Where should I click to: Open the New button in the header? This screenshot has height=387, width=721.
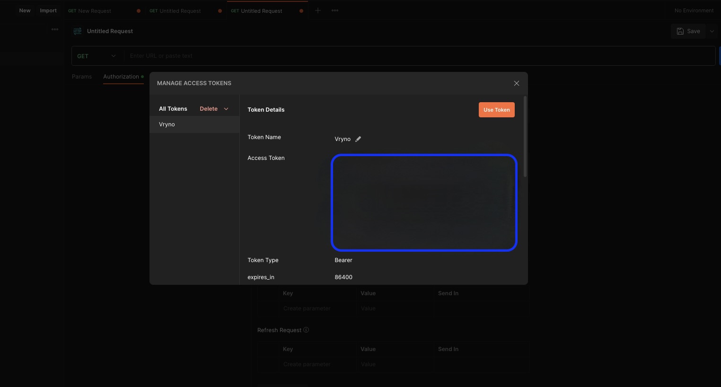(25, 10)
